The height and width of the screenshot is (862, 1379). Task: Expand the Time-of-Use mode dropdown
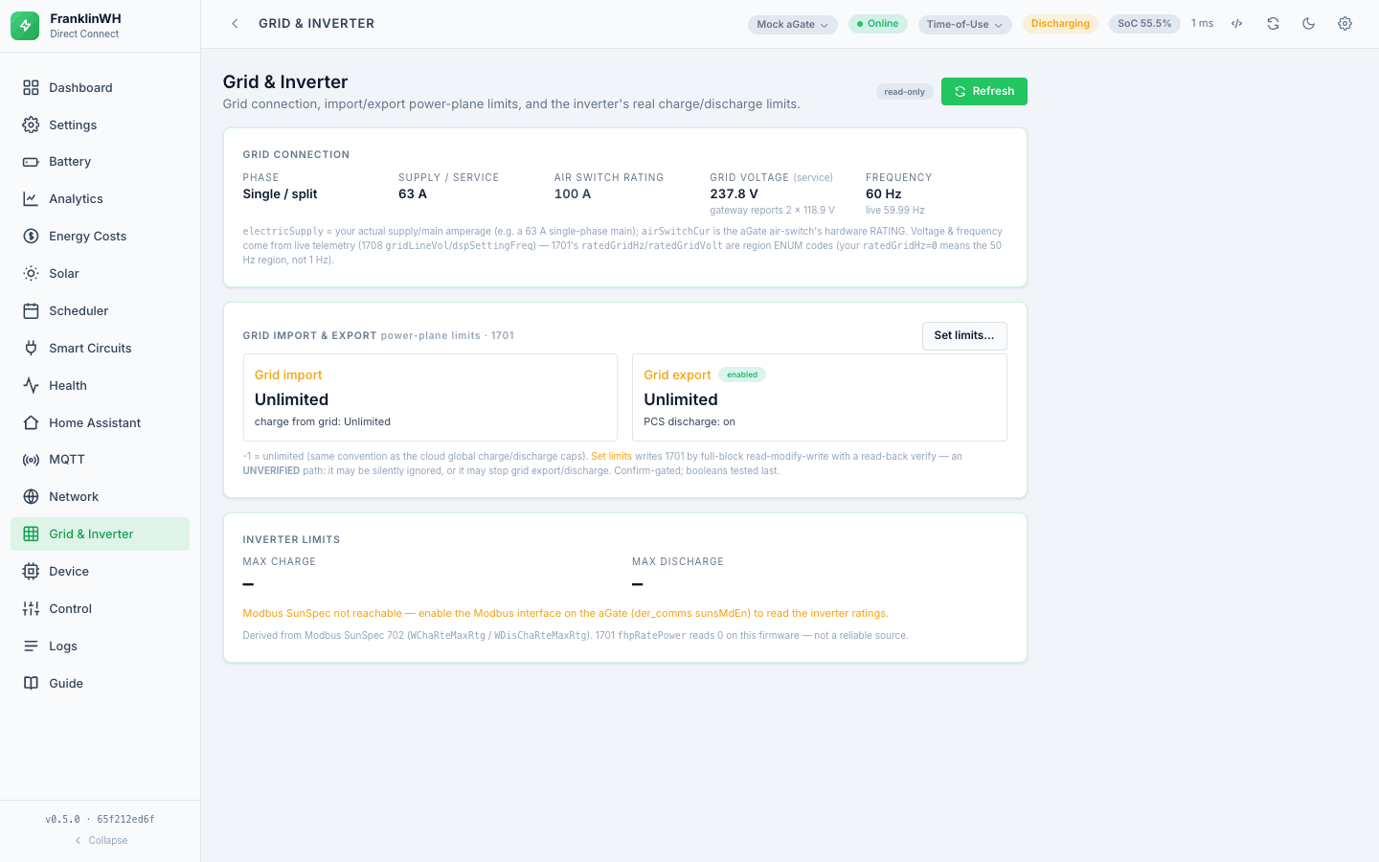point(964,25)
